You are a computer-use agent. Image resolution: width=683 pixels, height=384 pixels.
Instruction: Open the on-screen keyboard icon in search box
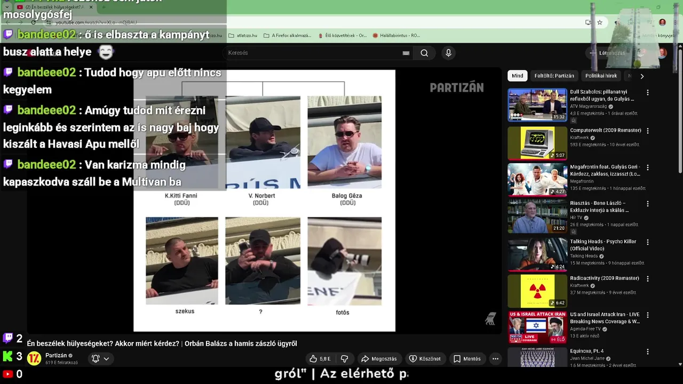(406, 53)
